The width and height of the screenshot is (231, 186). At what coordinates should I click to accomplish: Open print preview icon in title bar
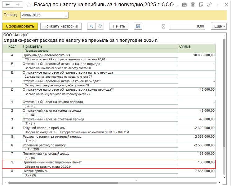click(x=202, y=5)
